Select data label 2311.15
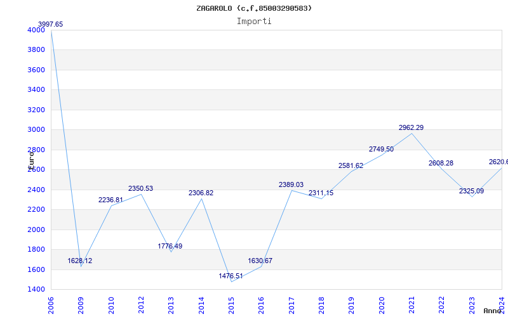 [x=321, y=193]
